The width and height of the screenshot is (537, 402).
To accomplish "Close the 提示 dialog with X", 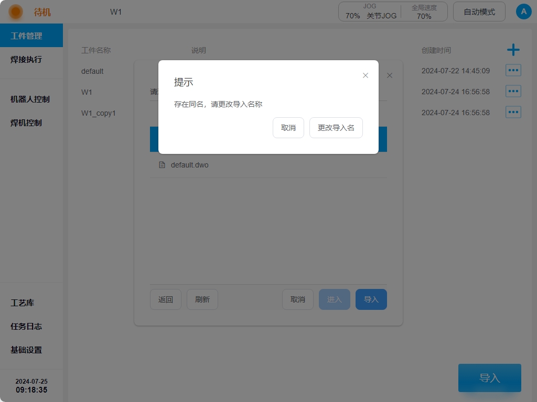I will 366,75.
